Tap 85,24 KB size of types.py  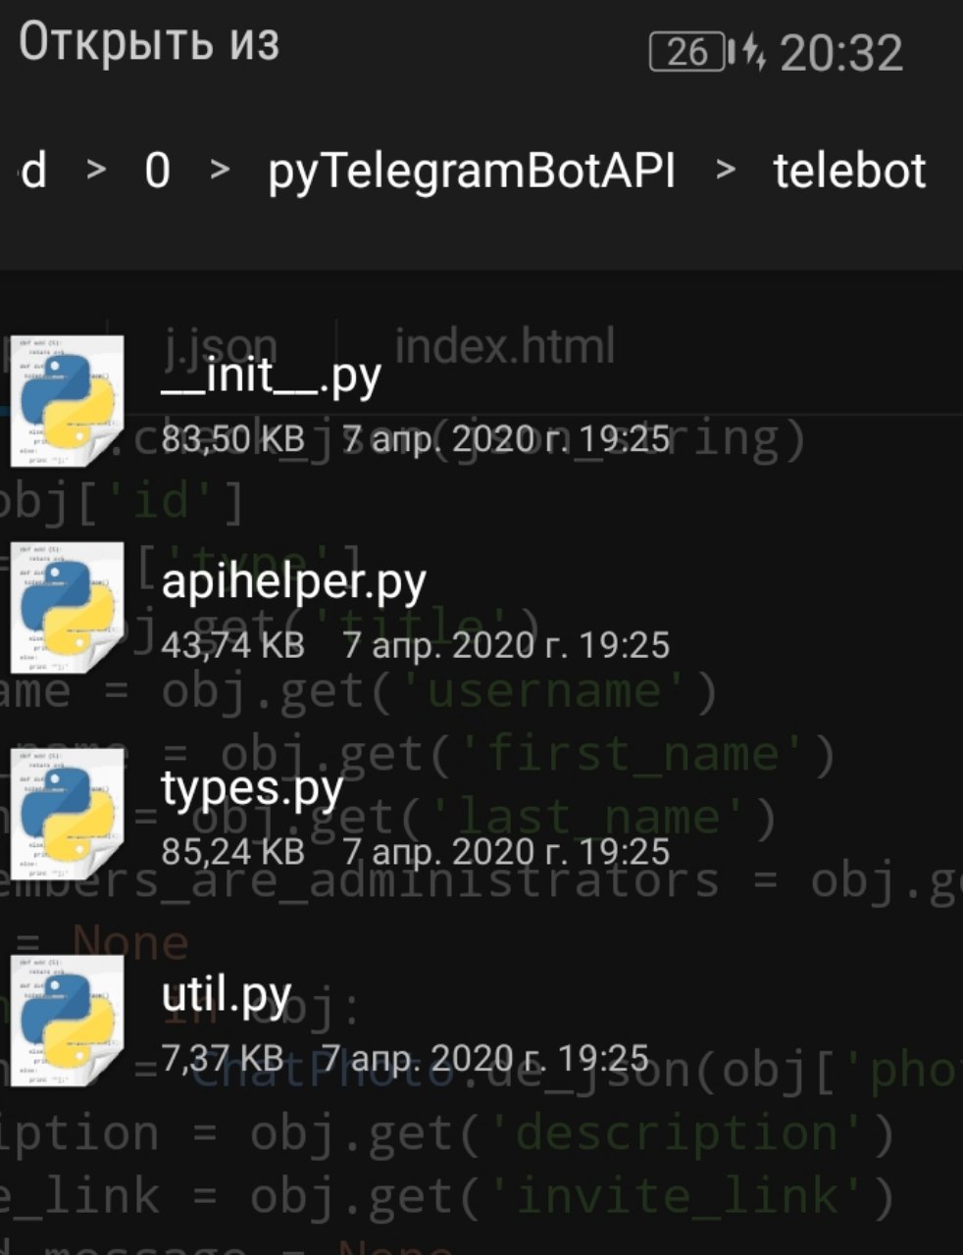pos(233,850)
